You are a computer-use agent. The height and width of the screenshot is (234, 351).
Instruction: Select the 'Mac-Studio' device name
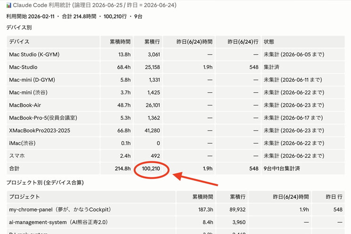click(23, 67)
